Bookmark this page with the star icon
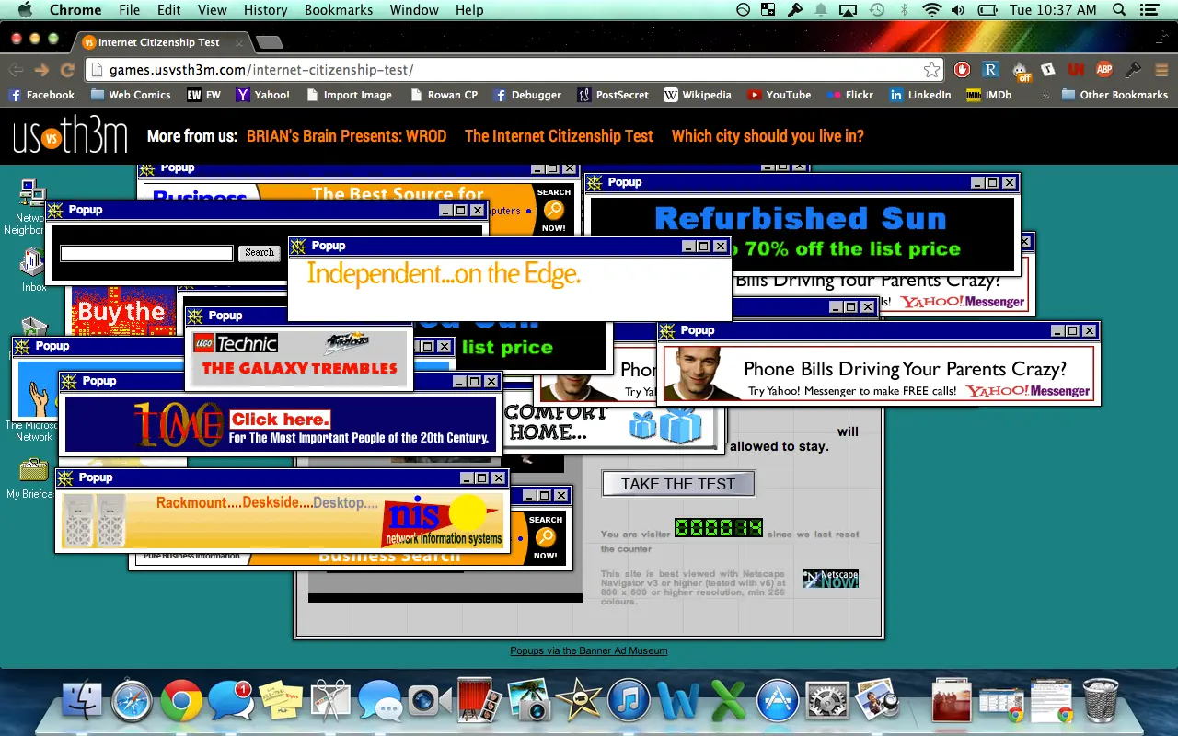Image resolution: width=1178 pixels, height=736 pixels. pos(931,70)
